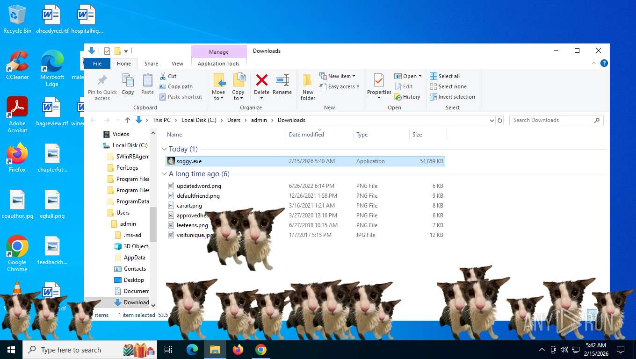Open the taskbar clock and date
This screenshot has height=359, width=636.
coord(596,350)
